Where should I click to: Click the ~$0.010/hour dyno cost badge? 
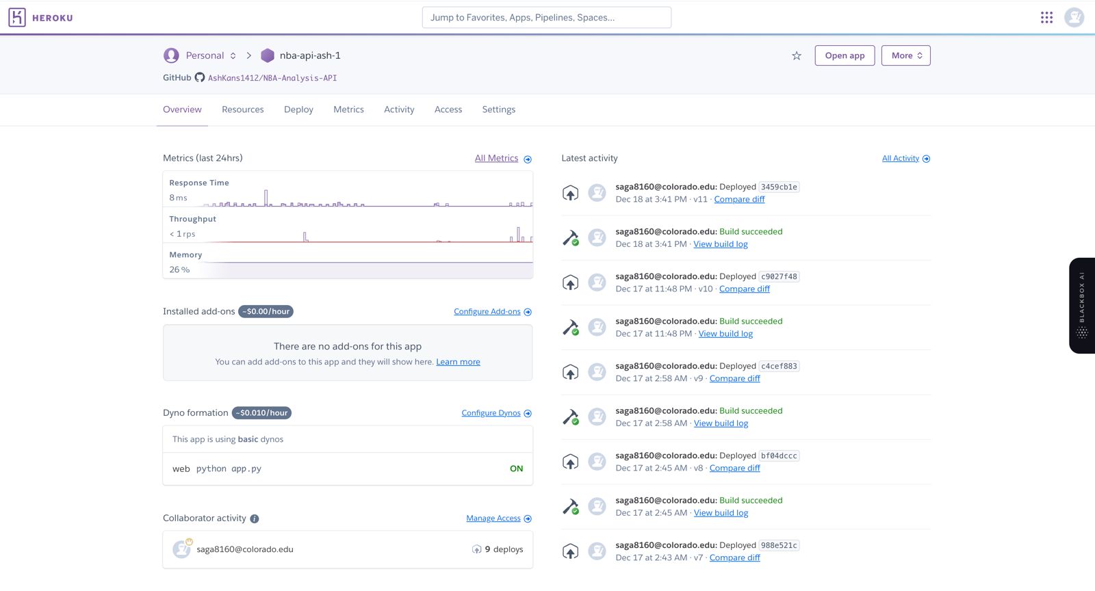click(x=261, y=413)
